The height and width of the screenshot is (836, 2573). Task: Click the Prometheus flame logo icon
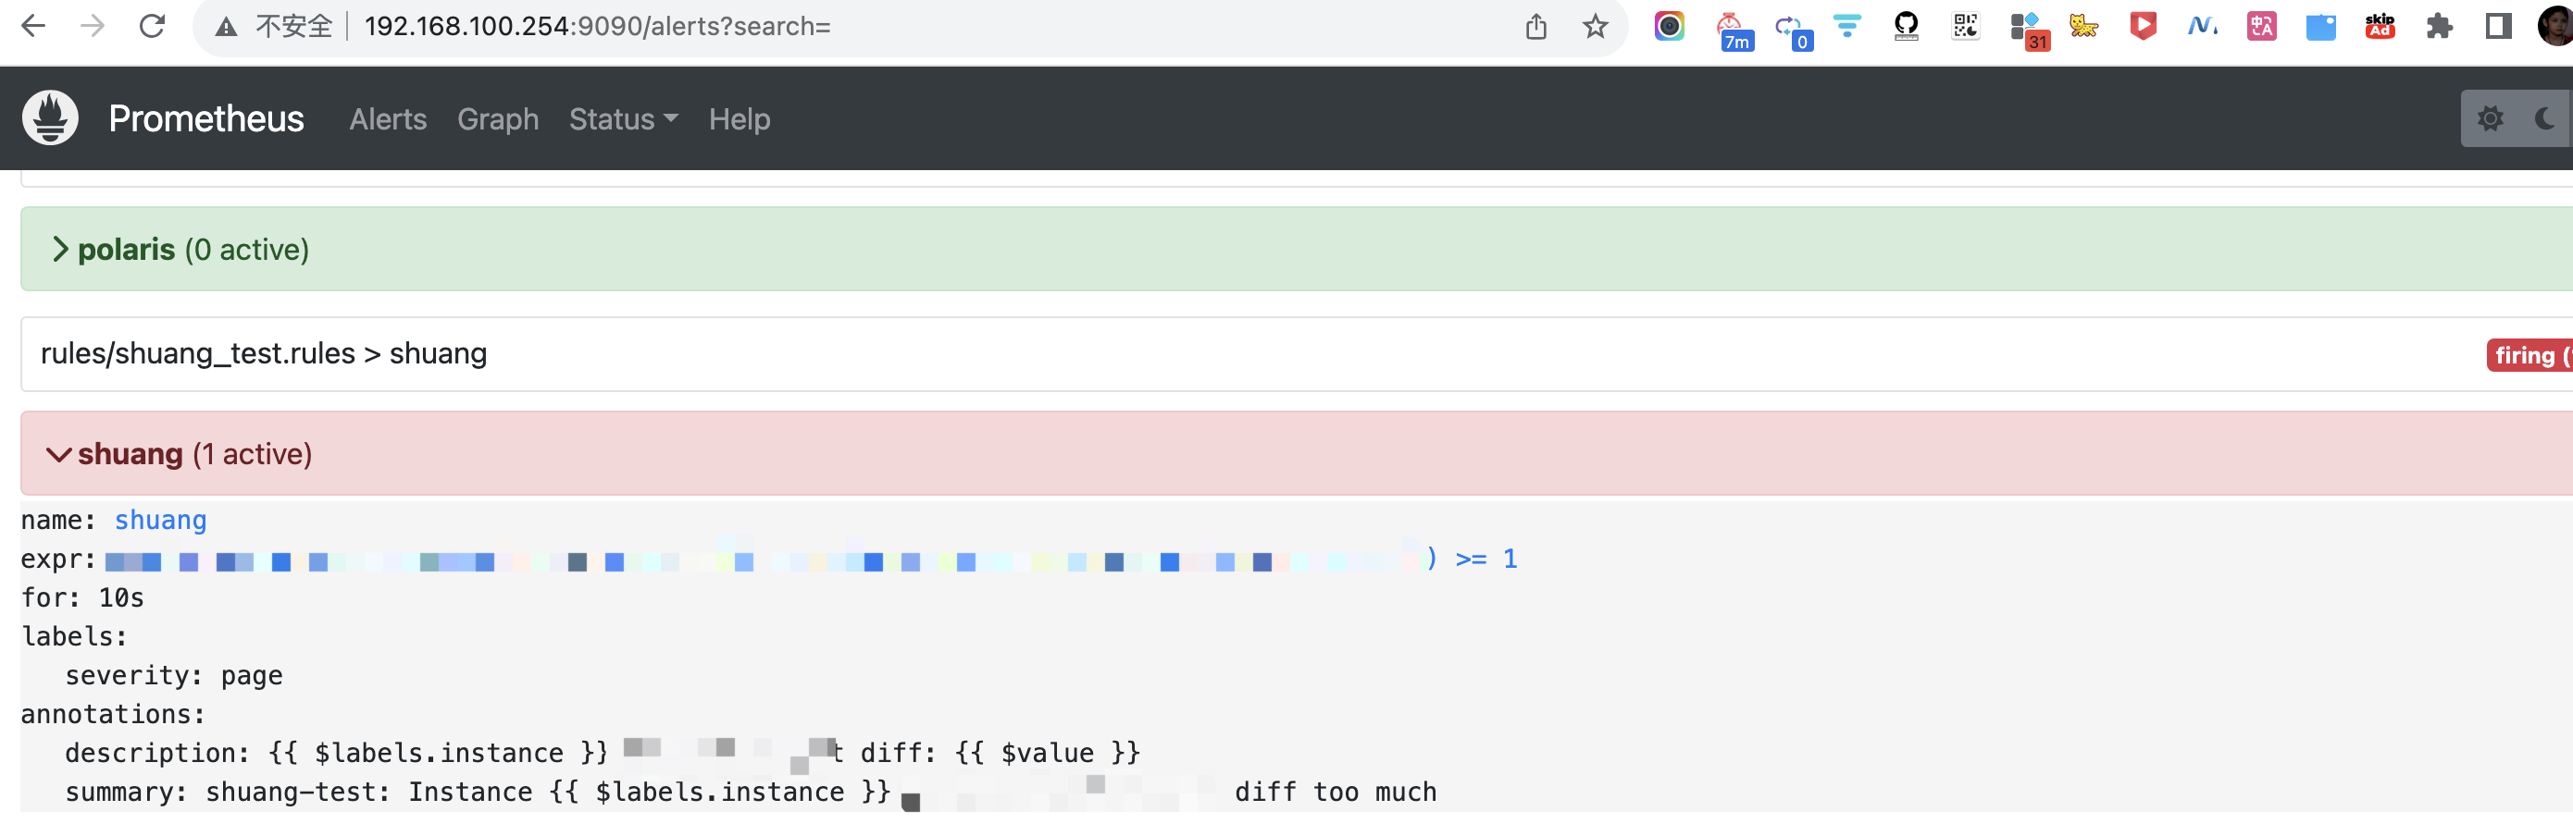50,117
